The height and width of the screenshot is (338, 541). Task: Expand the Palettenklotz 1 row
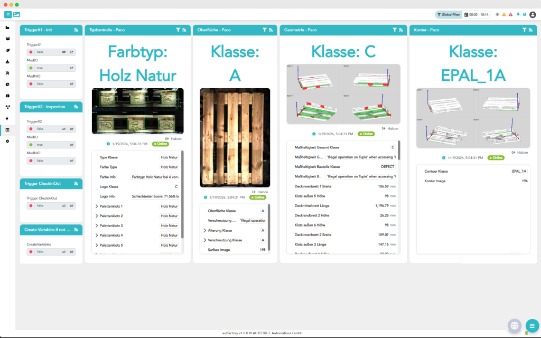pyautogui.click(x=97, y=206)
